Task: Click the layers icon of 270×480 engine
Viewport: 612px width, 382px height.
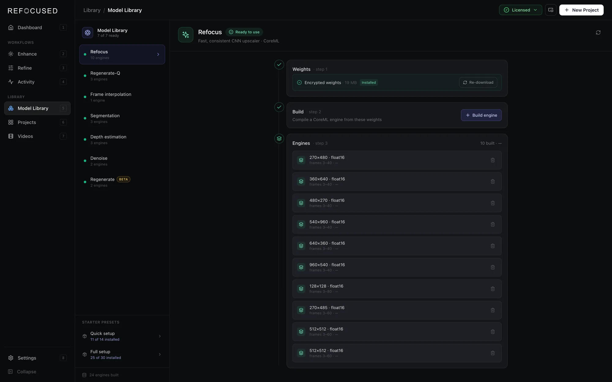Action: 301,160
